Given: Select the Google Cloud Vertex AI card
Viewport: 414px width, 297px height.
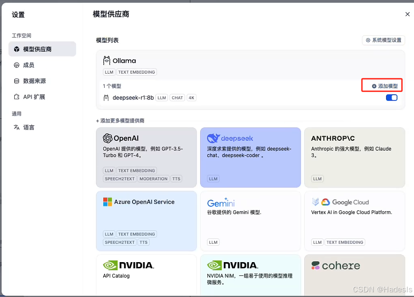Looking at the screenshot, I should (355, 221).
